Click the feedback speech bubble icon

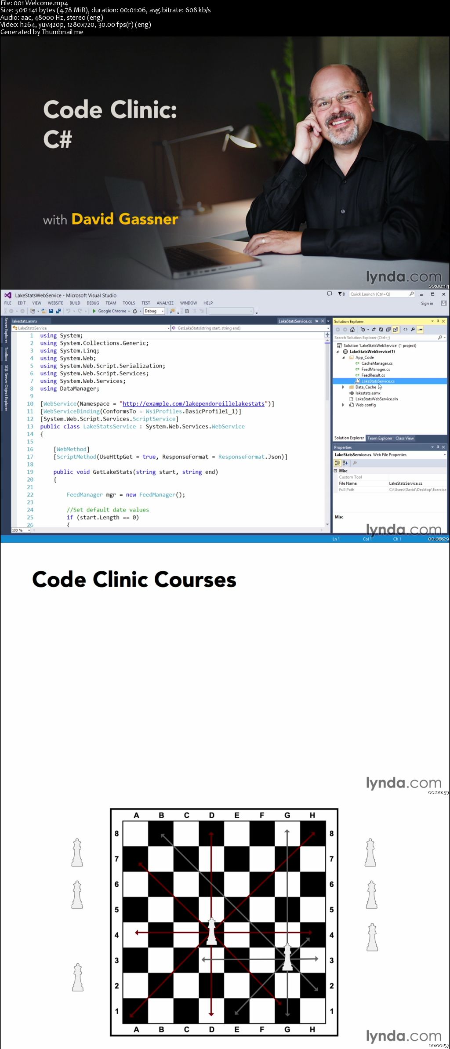330,294
